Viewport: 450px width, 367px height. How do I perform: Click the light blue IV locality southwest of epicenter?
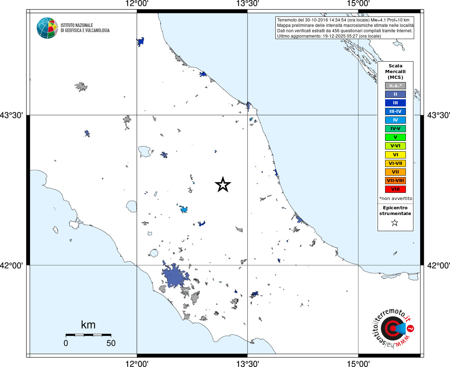(x=184, y=209)
